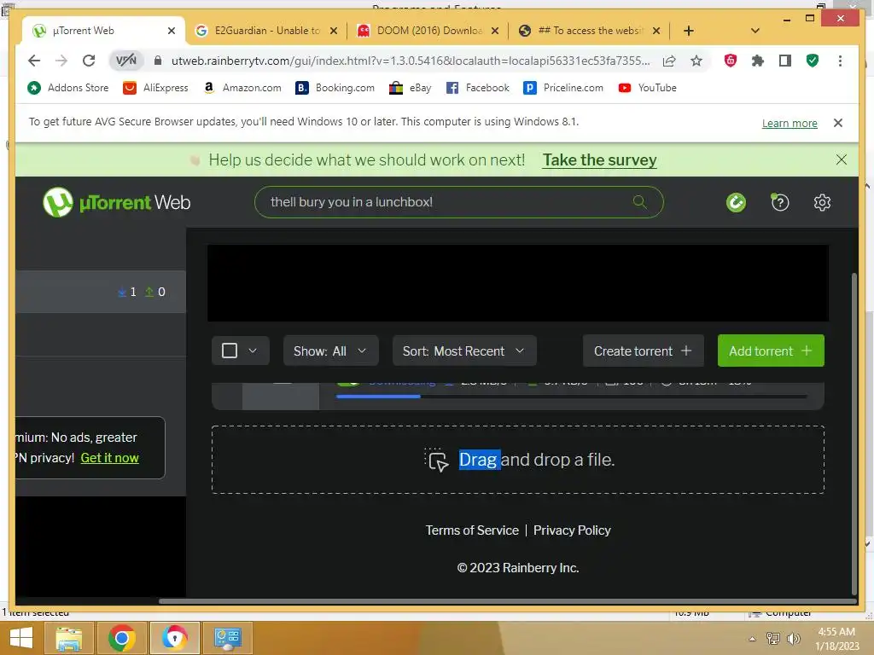The width and height of the screenshot is (874, 655).
Task: Open the tab search chevron
Action: click(755, 31)
